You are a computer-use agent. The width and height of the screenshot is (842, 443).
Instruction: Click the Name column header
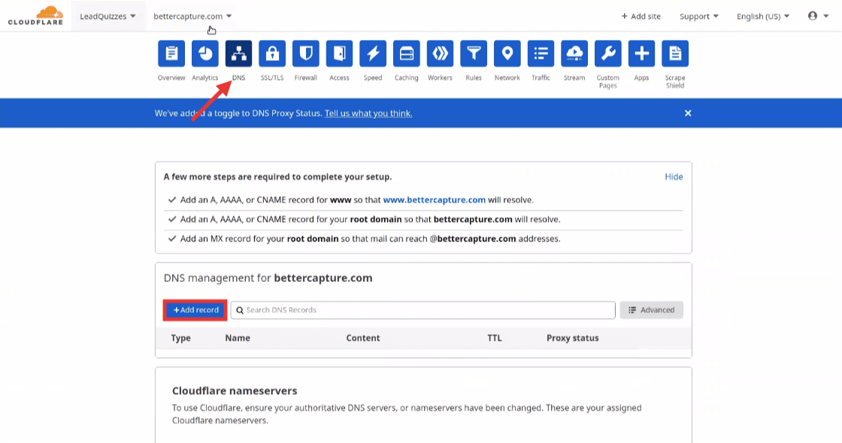click(x=238, y=338)
